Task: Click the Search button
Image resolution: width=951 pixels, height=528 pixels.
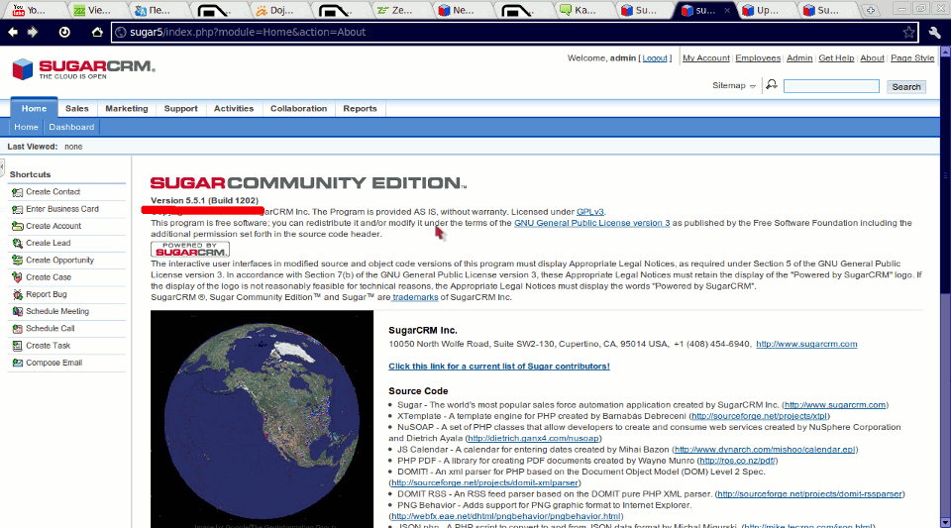Action: pyautogui.click(x=905, y=87)
